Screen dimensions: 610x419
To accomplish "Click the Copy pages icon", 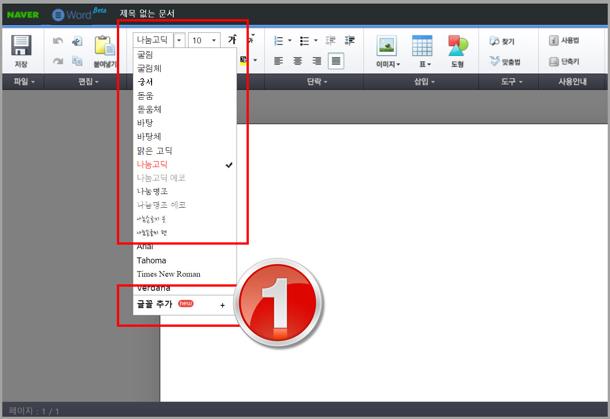I will [77, 61].
